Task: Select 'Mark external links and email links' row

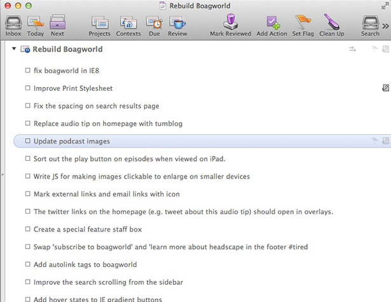Action: tap(106, 194)
